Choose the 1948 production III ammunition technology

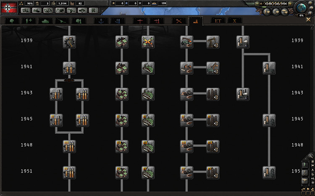[x=69, y=146]
